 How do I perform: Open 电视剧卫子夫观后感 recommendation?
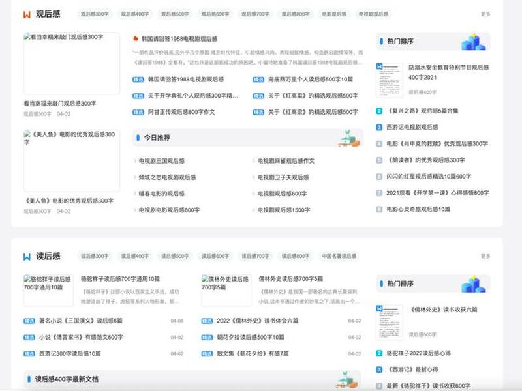click(x=283, y=177)
